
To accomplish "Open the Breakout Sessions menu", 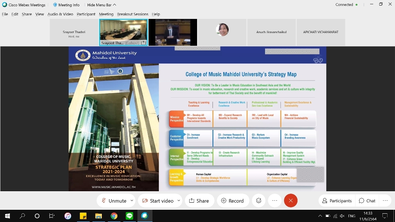I will click(x=132, y=14).
